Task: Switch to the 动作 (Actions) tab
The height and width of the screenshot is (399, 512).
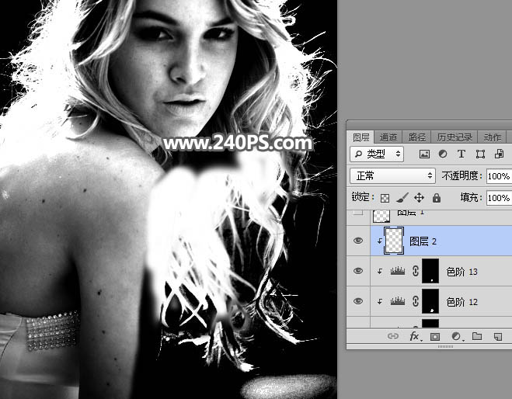Action: click(492, 137)
